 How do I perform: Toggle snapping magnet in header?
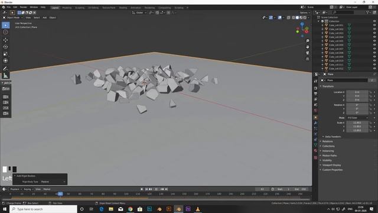click(x=157, y=12)
